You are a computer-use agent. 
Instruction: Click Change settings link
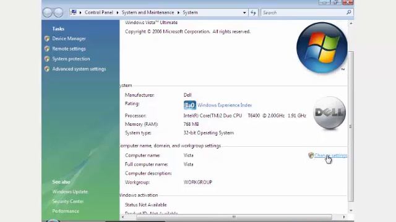tap(330, 155)
